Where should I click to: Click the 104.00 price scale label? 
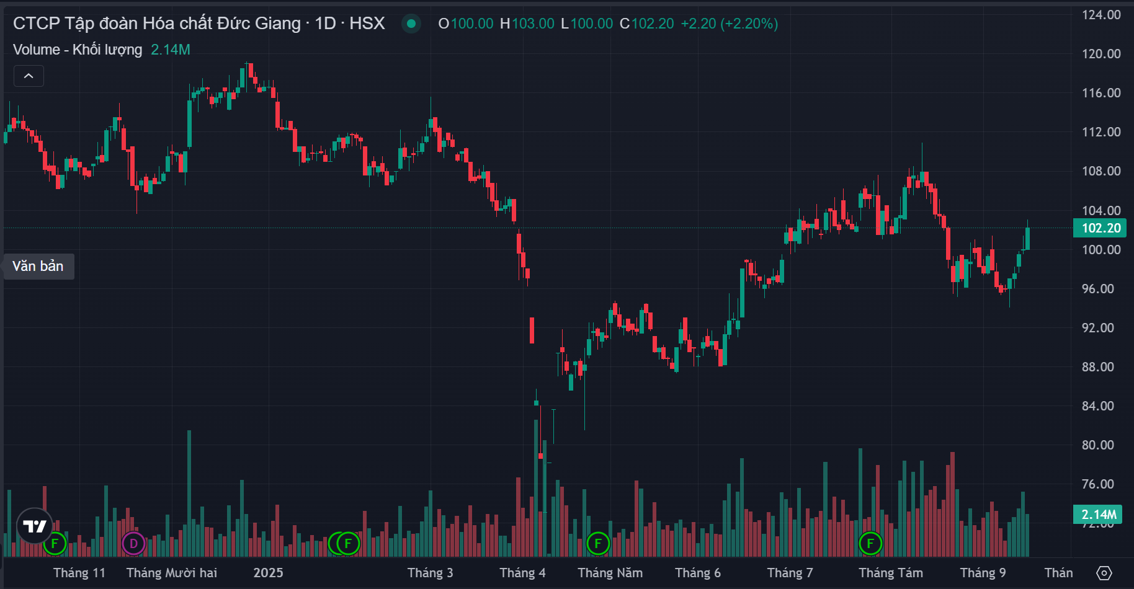(1101, 211)
